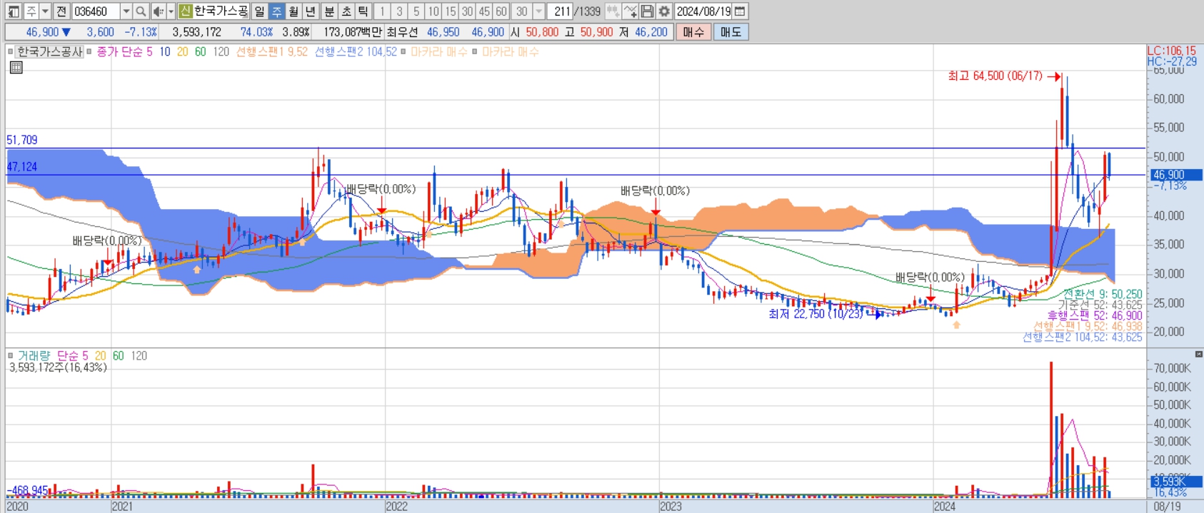Click the LC:106,15 indicator text

tap(1171, 51)
